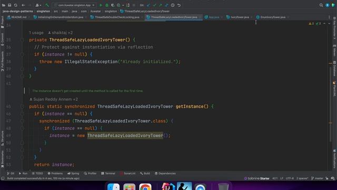This screenshot has width=337, height=190.
Task: Start debugging with the green bug icon
Action: tap(107, 5)
